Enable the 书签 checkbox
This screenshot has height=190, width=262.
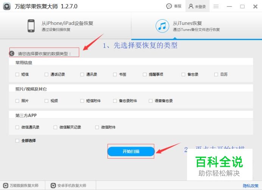coord(115,74)
